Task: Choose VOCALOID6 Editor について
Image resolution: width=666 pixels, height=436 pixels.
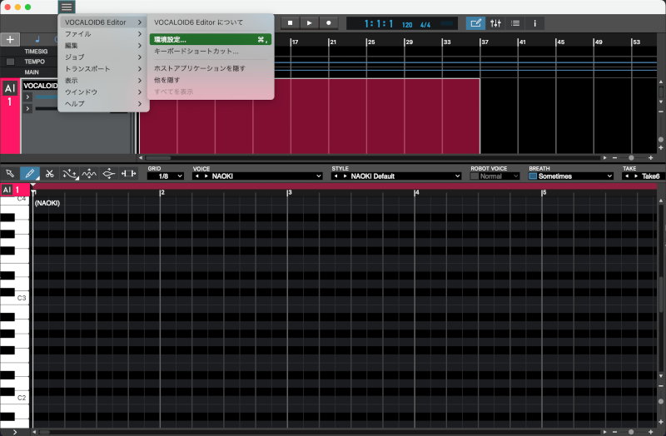Action: [211, 22]
